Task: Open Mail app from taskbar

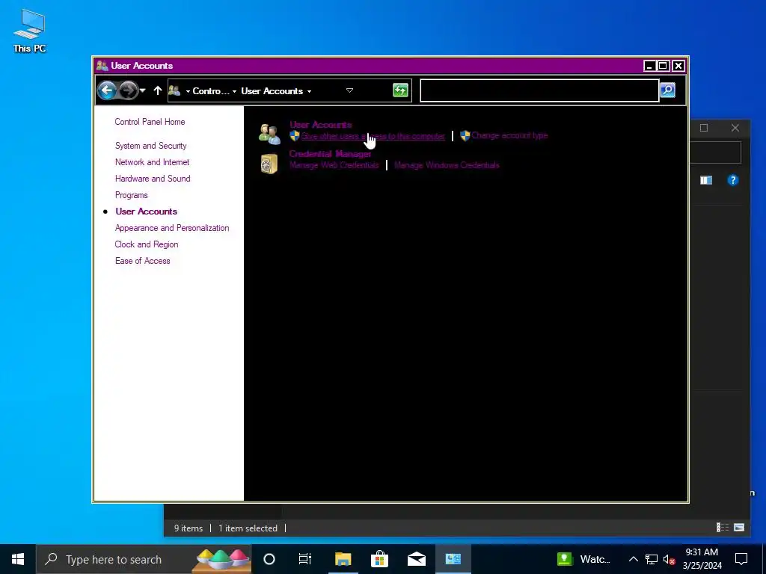Action: pos(416,559)
